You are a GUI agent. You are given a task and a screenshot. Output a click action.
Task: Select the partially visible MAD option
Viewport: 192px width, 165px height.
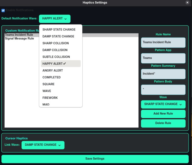pos(61,105)
